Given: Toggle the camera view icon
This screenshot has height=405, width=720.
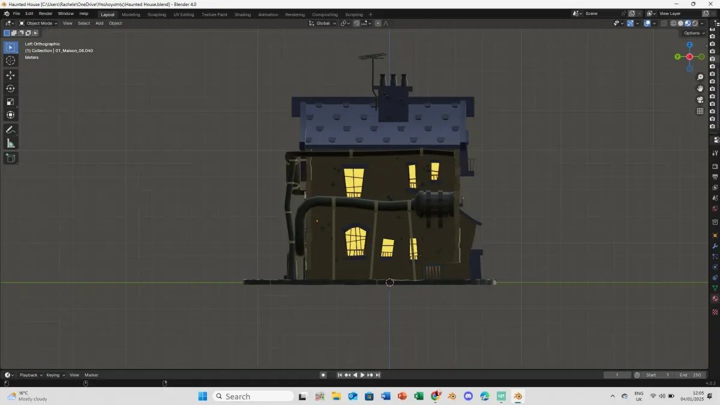Looking at the screenshot, I should (700, 100).
